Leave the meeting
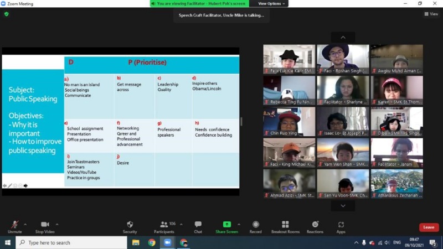 click(429, 227)
